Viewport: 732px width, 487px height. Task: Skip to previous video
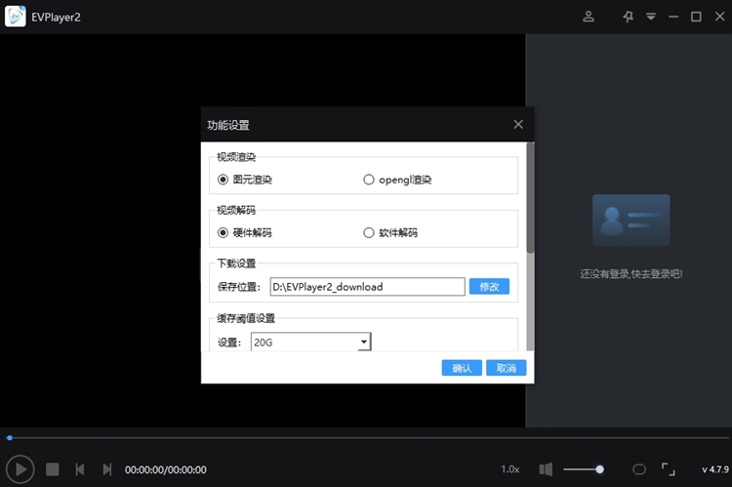(80, 469)
